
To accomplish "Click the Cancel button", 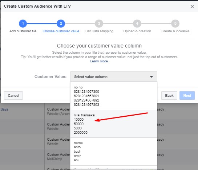I will [x=13, y=96].
